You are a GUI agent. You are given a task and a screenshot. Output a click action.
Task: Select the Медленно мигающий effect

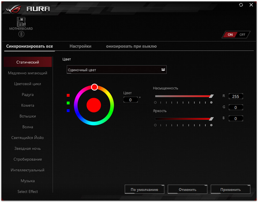pos(28,73)
